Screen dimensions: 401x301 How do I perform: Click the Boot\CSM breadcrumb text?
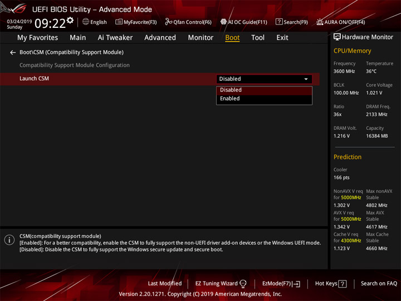click(x=71, y=52)
